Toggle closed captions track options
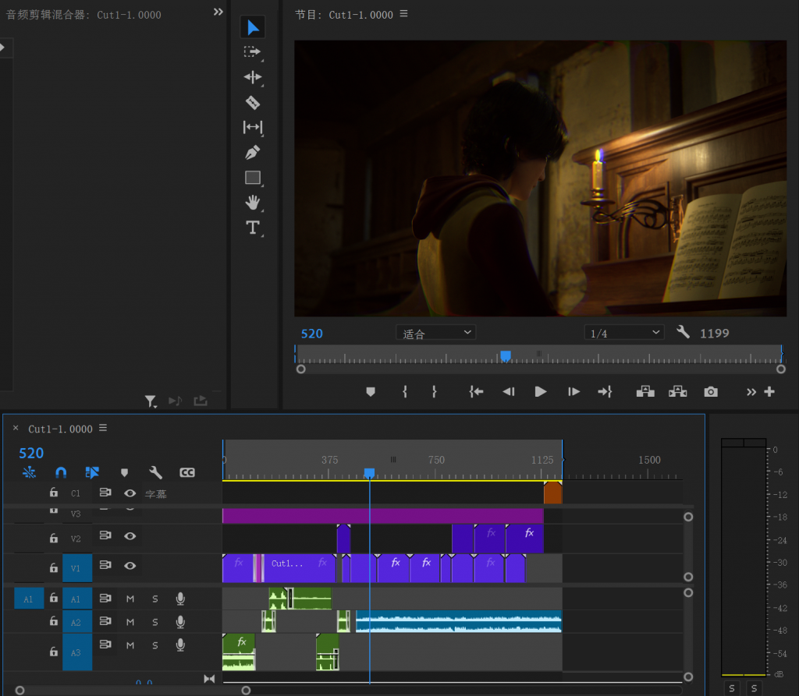 (x=187, y=472)
